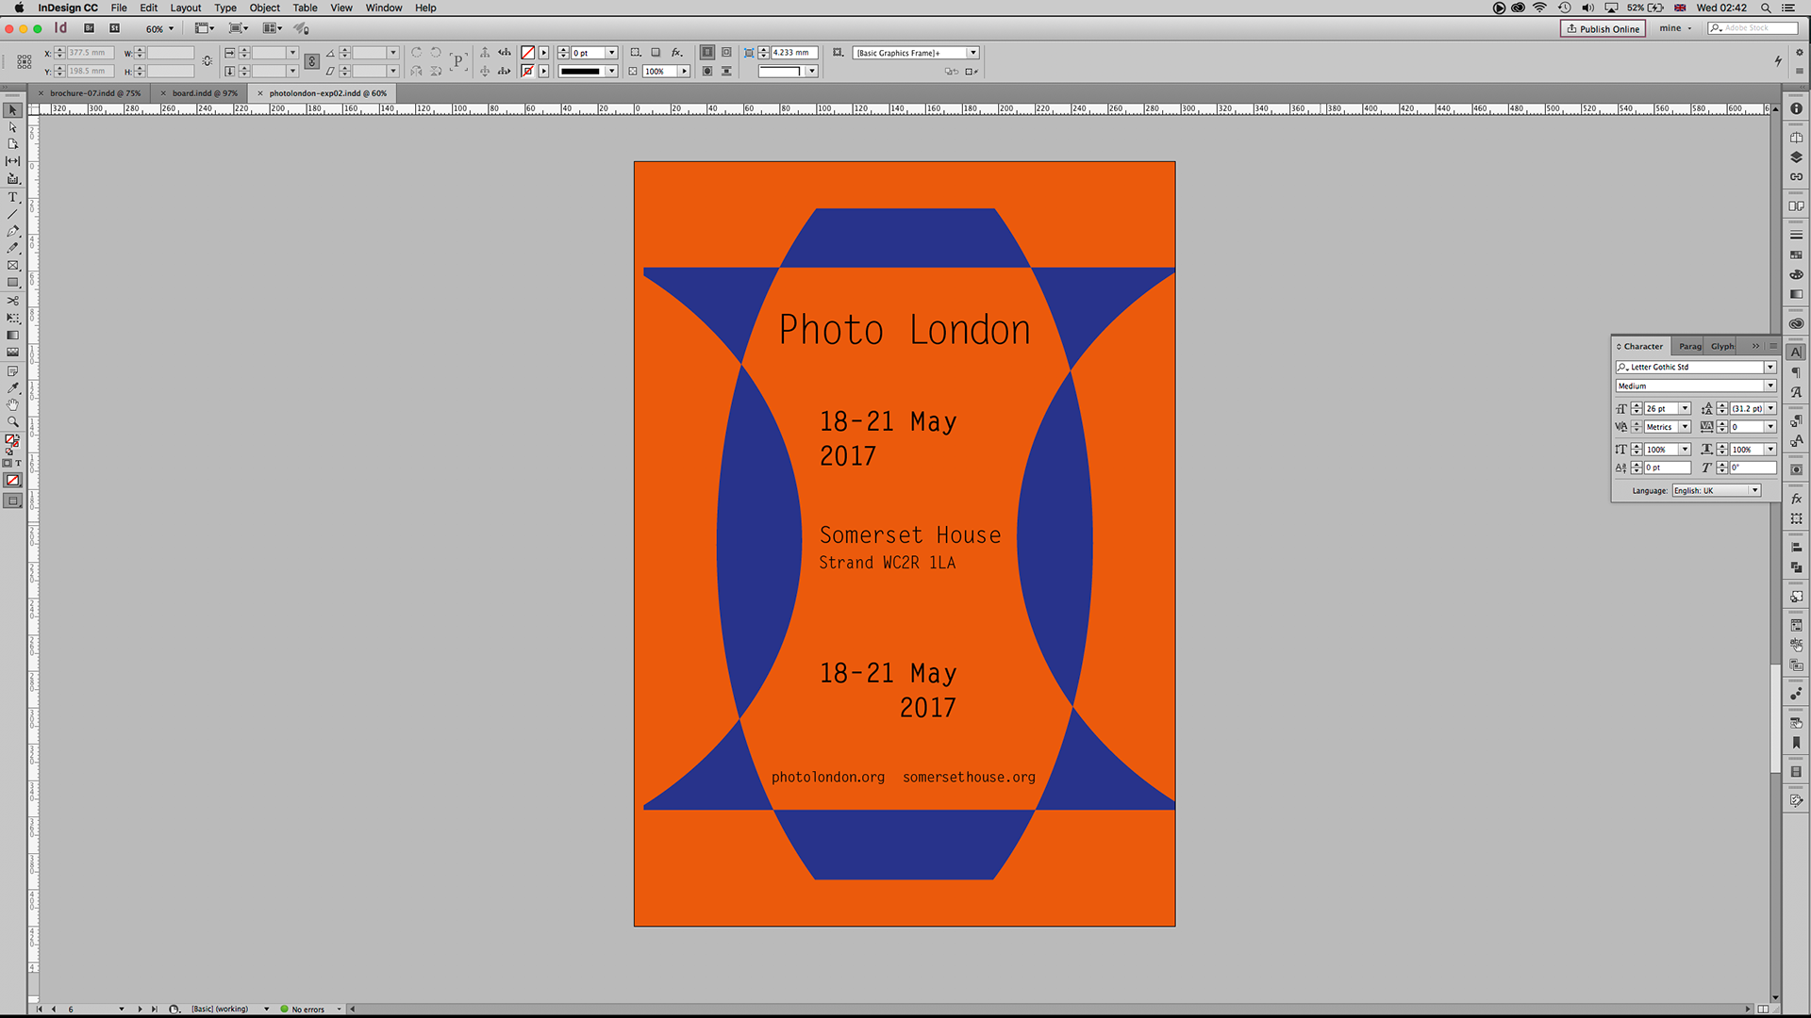Select the Eyedropper tool
The width and height of the screenshot is (1811, 1018).
pos(12,387)
